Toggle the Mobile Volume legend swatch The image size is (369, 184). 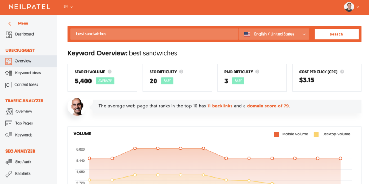coord(276,134)
